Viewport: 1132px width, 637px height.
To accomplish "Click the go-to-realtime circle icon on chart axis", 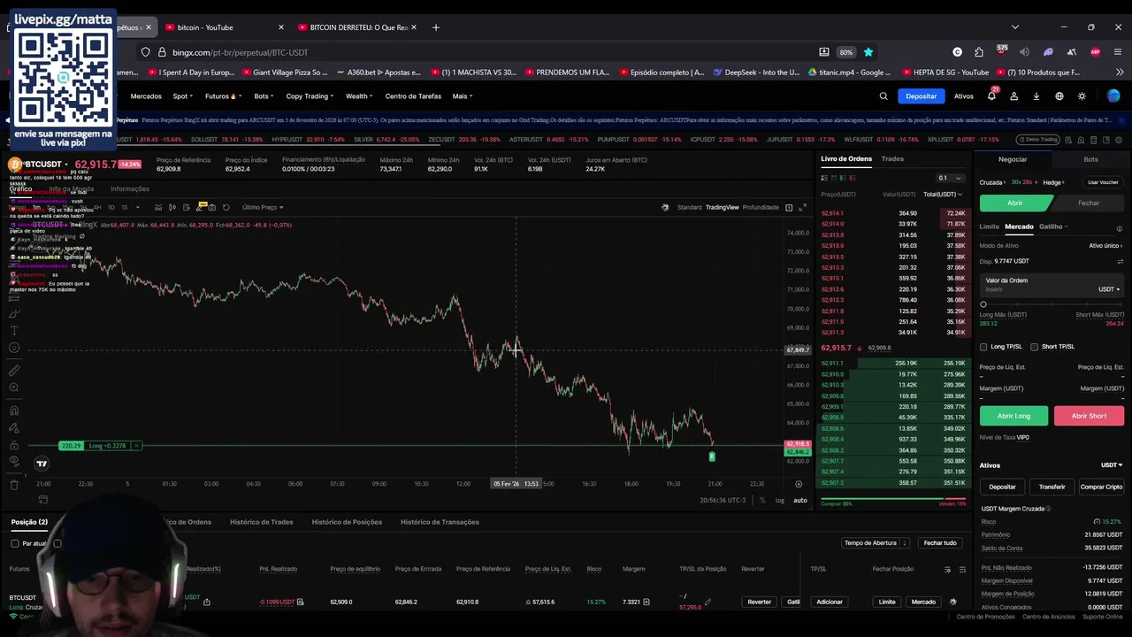I will point(799,484).
